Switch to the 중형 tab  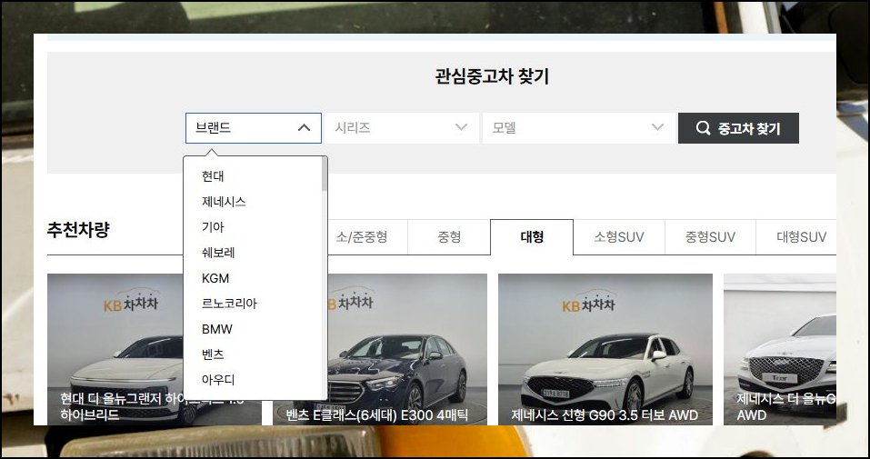[449, 237]
